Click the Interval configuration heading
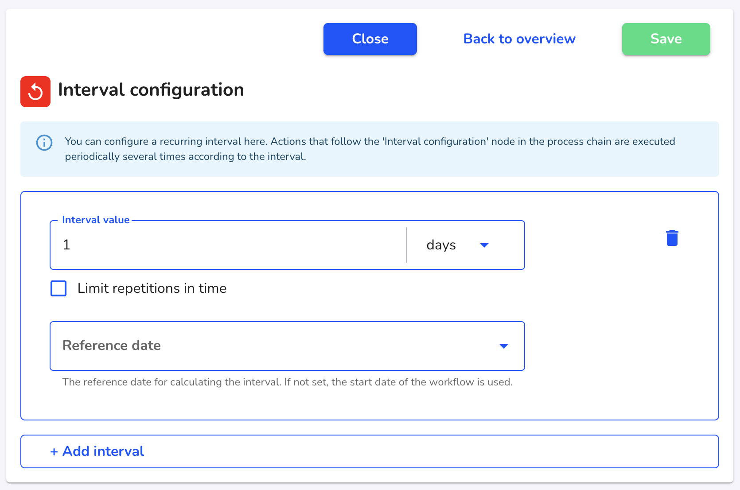The image size is (740, 490). coord(151,90)
